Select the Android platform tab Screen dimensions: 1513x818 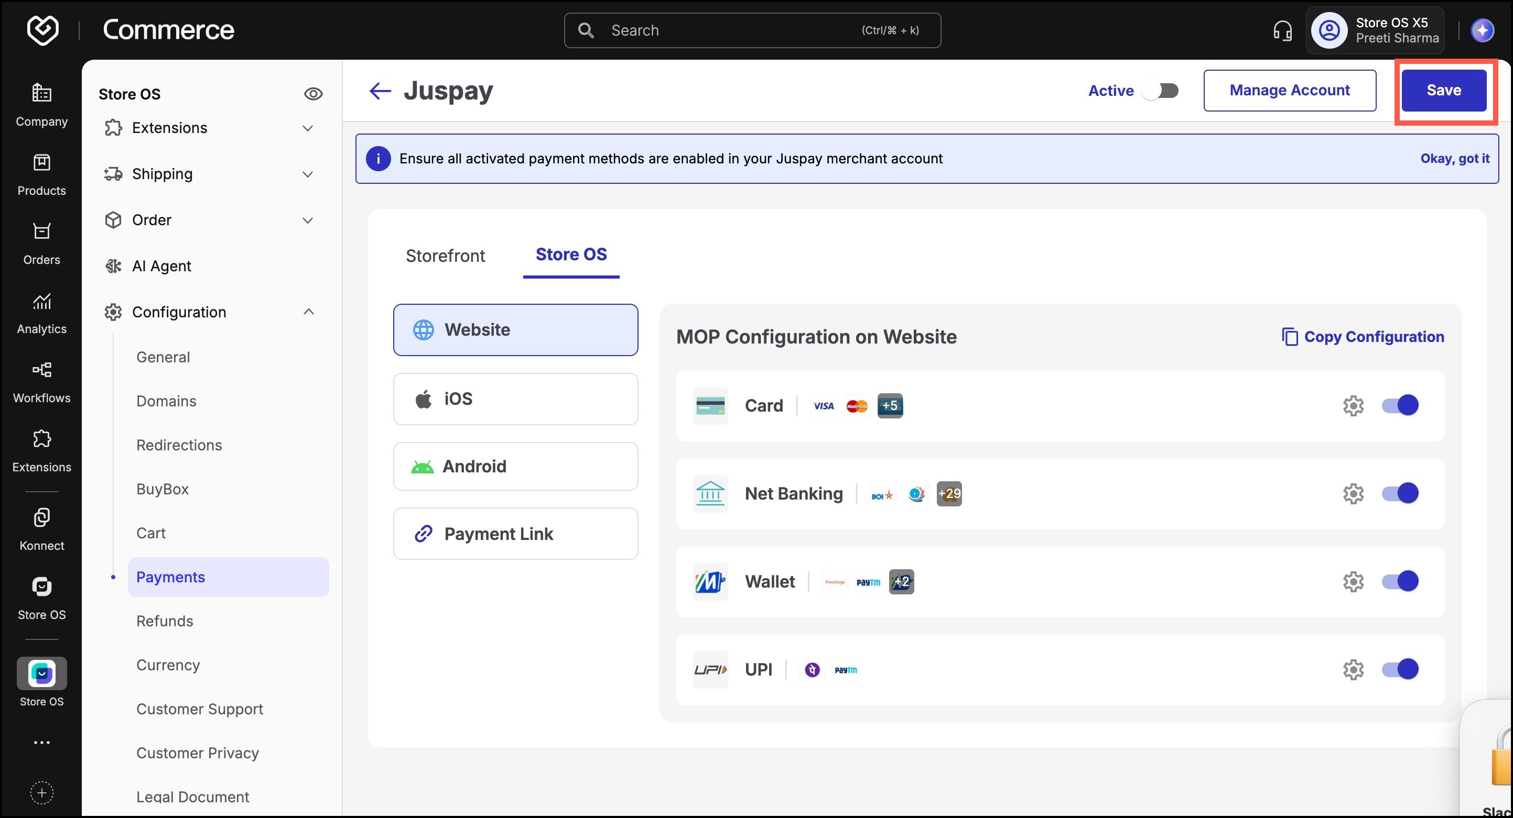(x=516, y=467)
